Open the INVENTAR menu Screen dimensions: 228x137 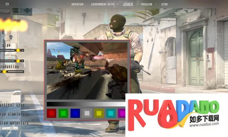77,4
